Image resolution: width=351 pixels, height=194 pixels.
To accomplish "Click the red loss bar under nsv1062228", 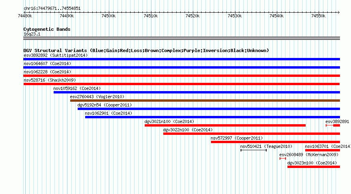I will tap(181, 76).
